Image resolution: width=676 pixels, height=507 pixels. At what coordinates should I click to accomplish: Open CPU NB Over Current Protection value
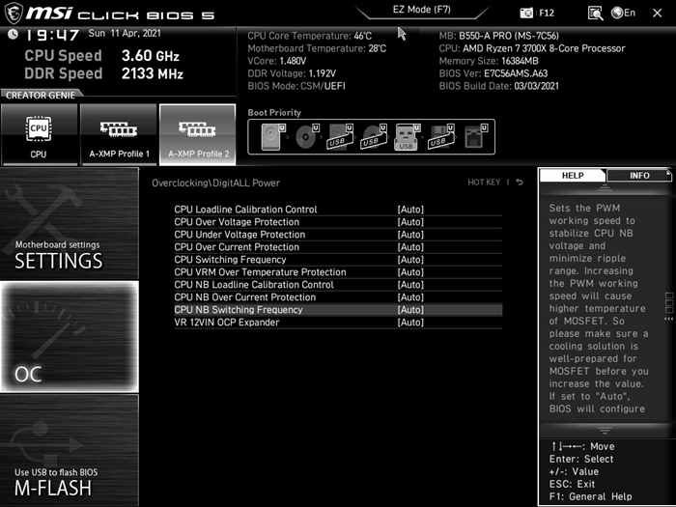(x=410, y=297)
